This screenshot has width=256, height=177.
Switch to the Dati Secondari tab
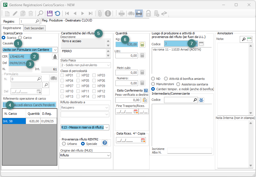[x=34, y=28]
